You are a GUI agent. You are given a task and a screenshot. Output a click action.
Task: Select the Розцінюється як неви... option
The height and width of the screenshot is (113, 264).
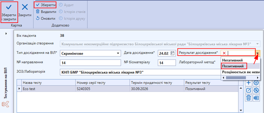pyautogui.click(x=241, y=72)
